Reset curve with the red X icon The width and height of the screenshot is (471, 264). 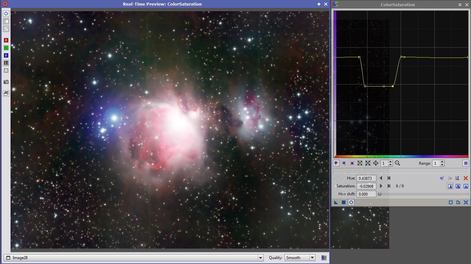tap(466, 178)
